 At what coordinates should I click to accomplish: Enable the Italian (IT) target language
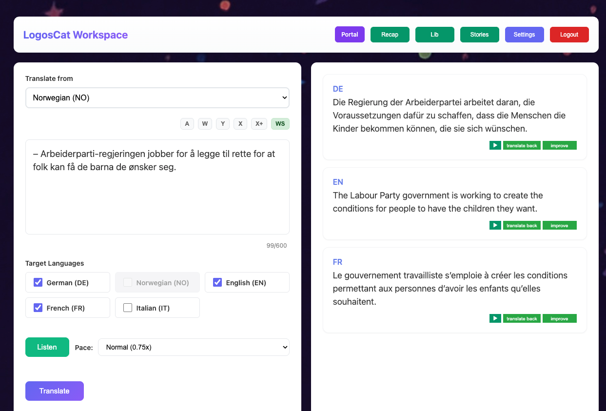128,308
